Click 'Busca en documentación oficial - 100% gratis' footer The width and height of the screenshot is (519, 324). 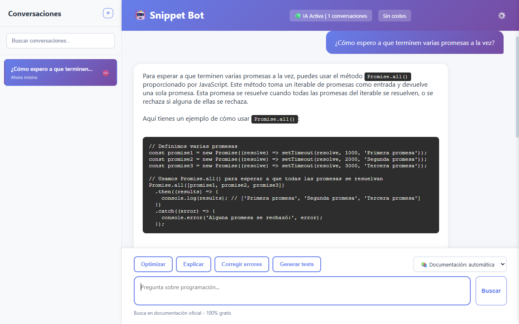182,313
